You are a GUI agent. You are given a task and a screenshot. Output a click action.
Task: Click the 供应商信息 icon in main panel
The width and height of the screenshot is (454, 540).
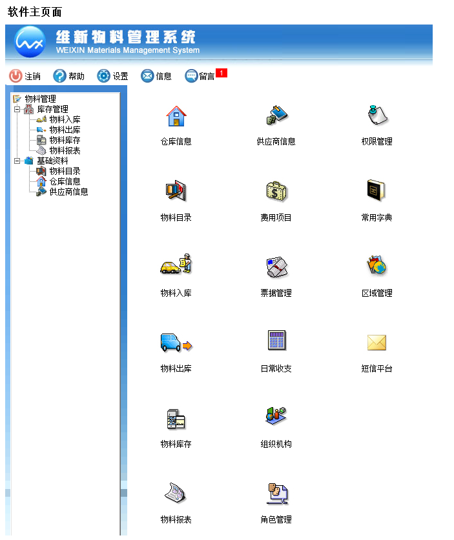point(276,117)
